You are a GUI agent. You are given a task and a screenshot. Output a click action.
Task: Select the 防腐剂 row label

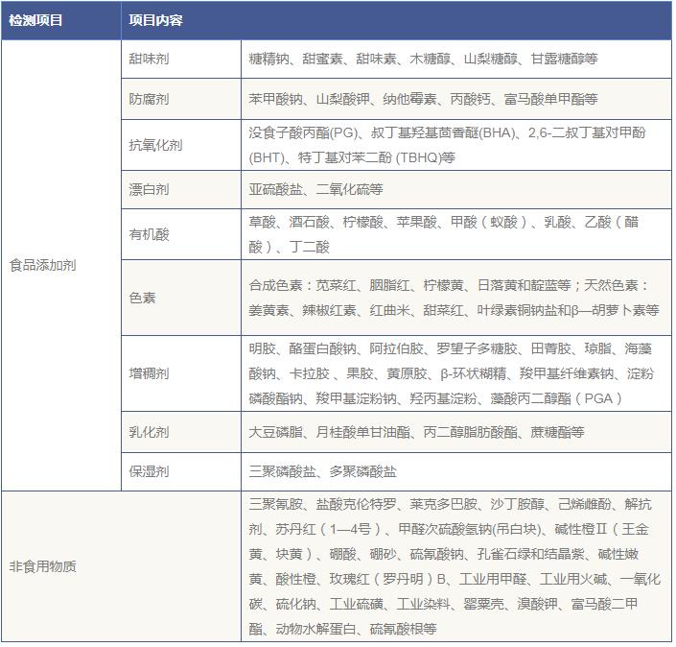pyautogui.click(x=150, y=99)
